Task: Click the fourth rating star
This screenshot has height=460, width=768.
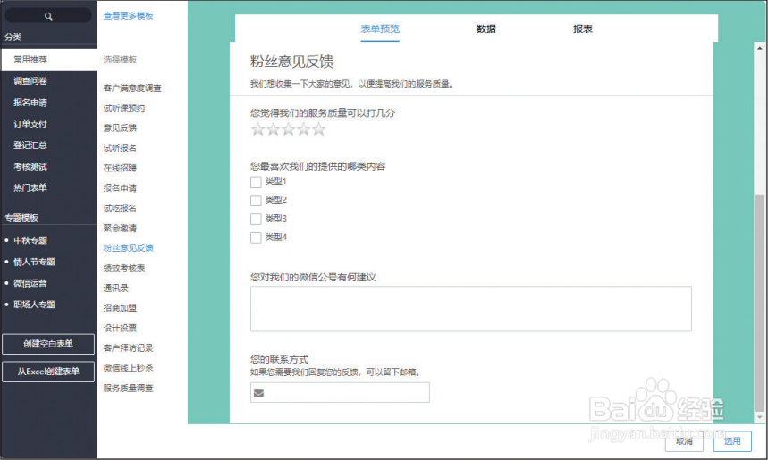Action: pyautogui.click(x=304, y=130)
